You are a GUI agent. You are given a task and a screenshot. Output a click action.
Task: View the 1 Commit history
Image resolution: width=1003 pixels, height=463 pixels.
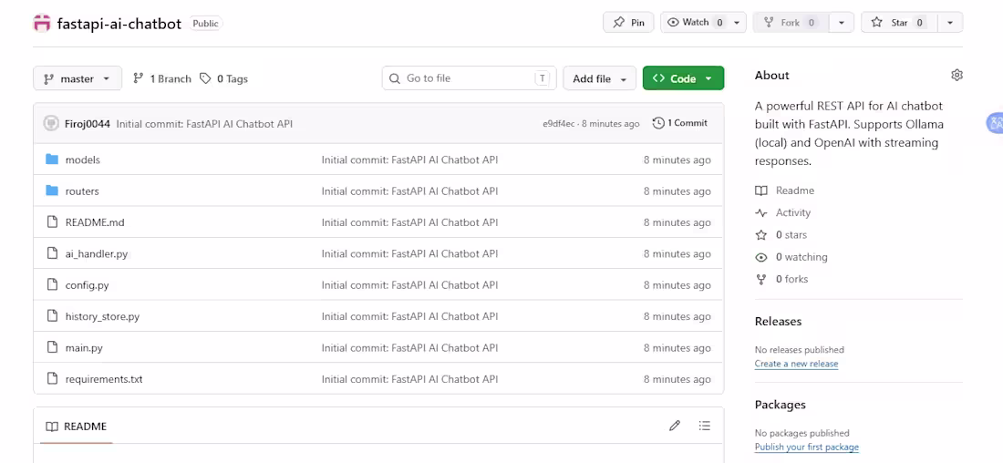(680, 123)
